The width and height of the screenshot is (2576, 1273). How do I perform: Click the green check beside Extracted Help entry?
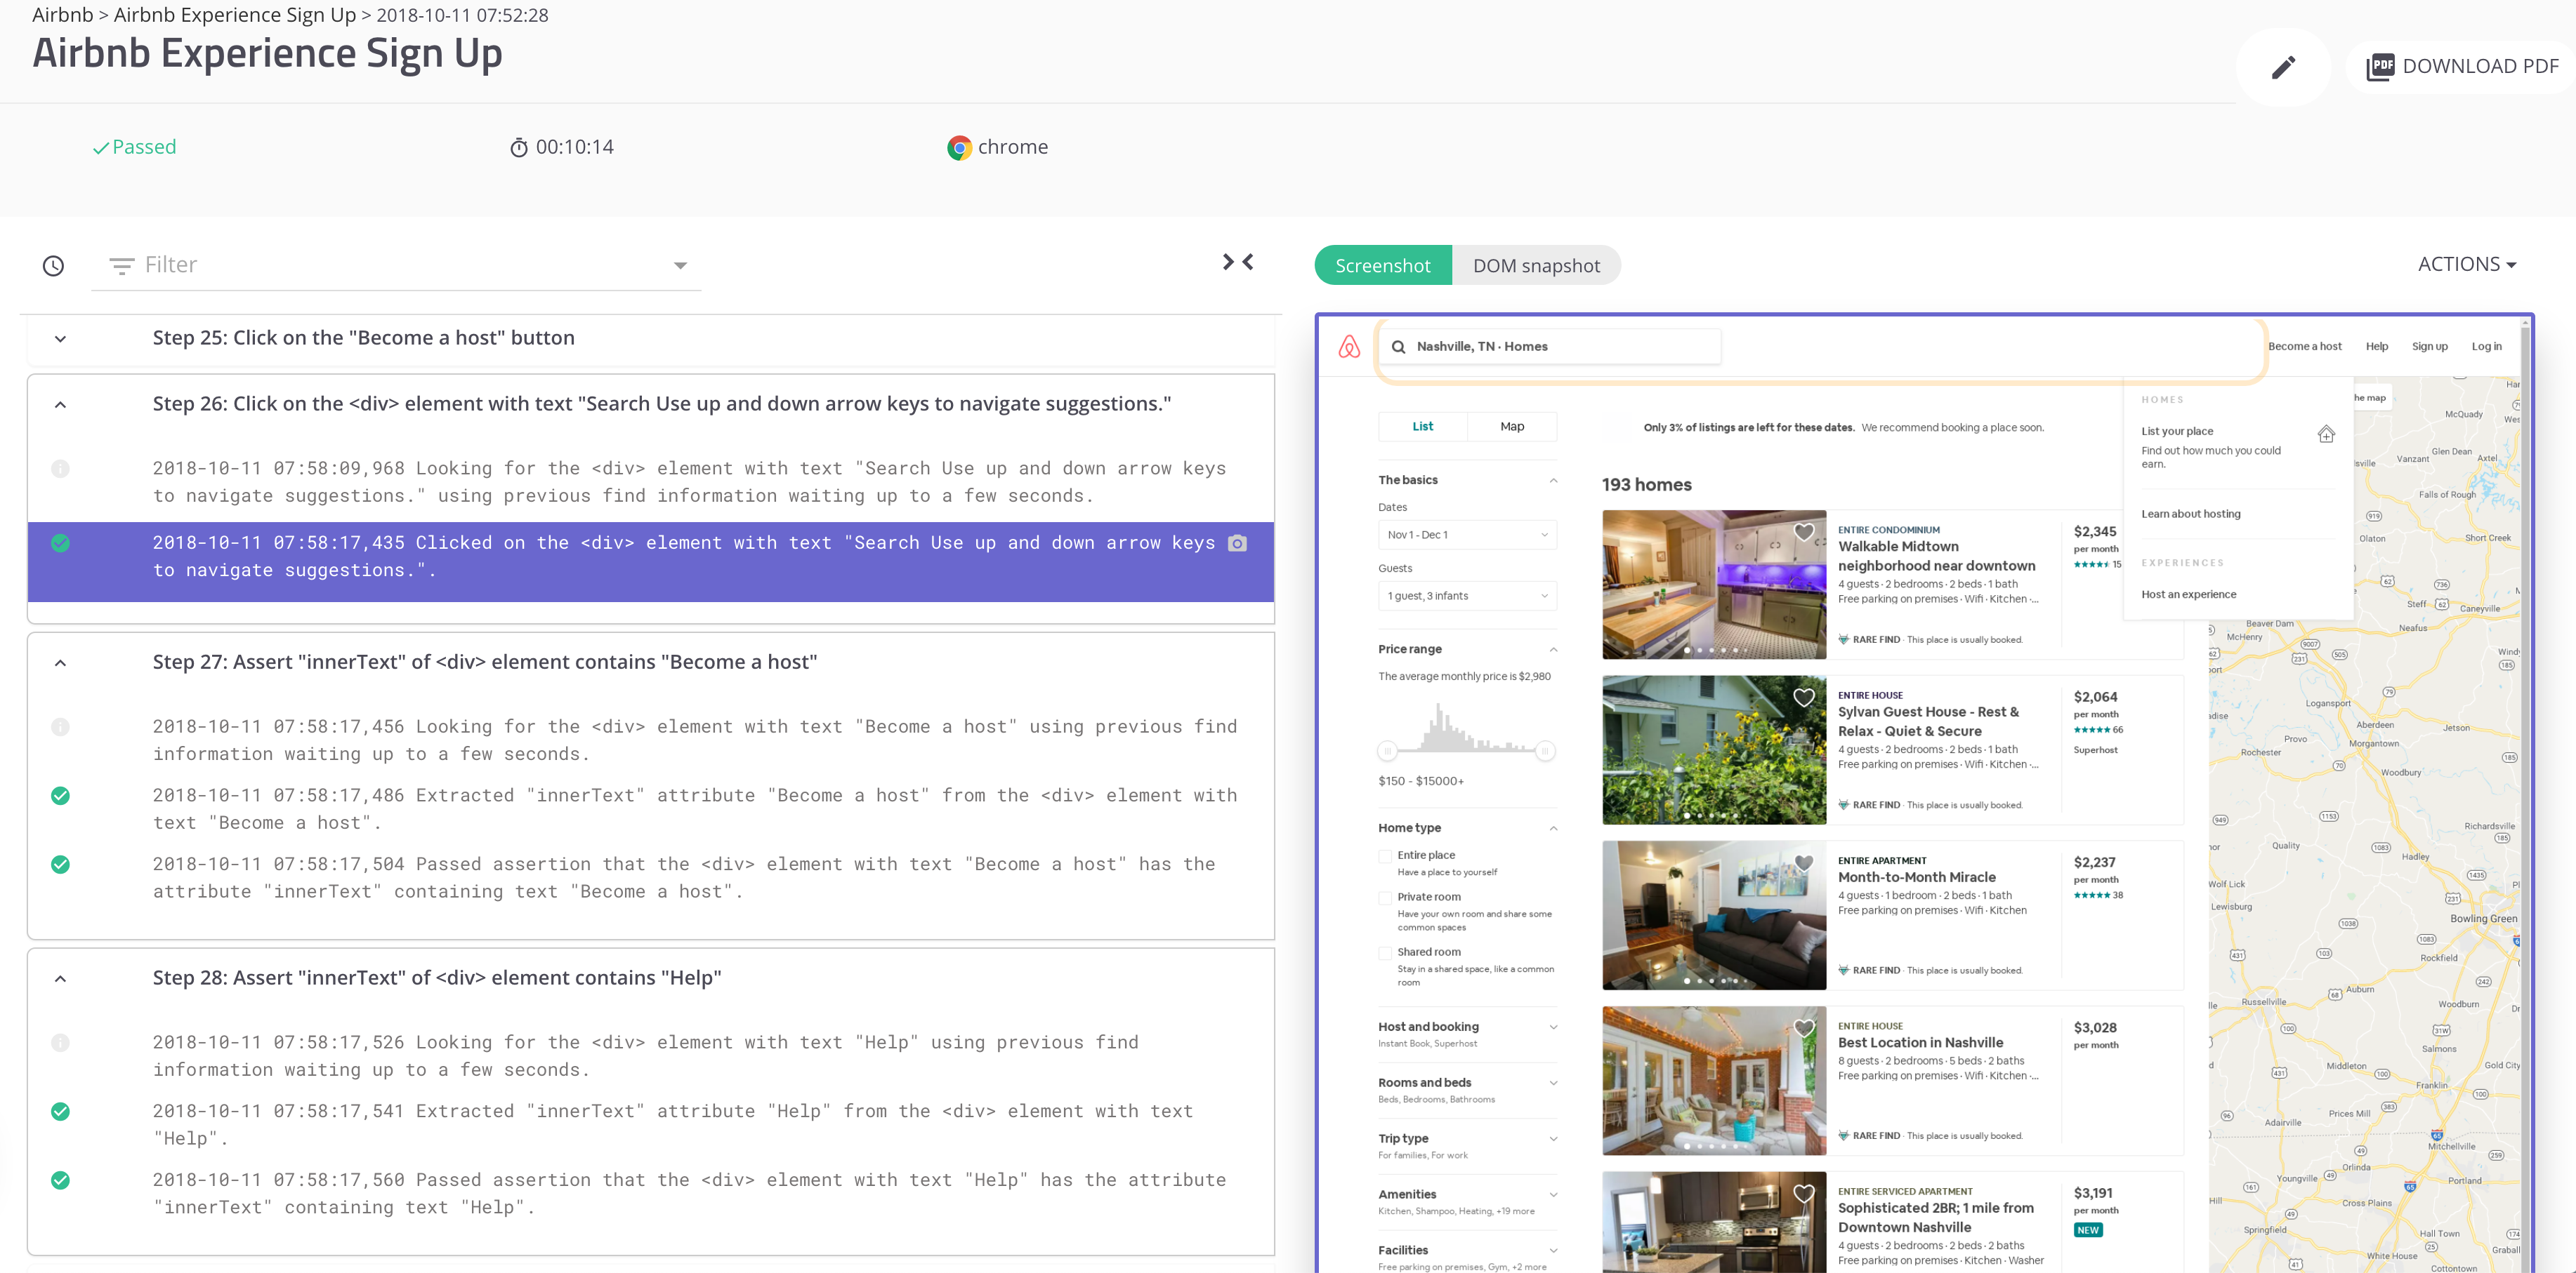pyautogui.click(x=60, y=1111)
